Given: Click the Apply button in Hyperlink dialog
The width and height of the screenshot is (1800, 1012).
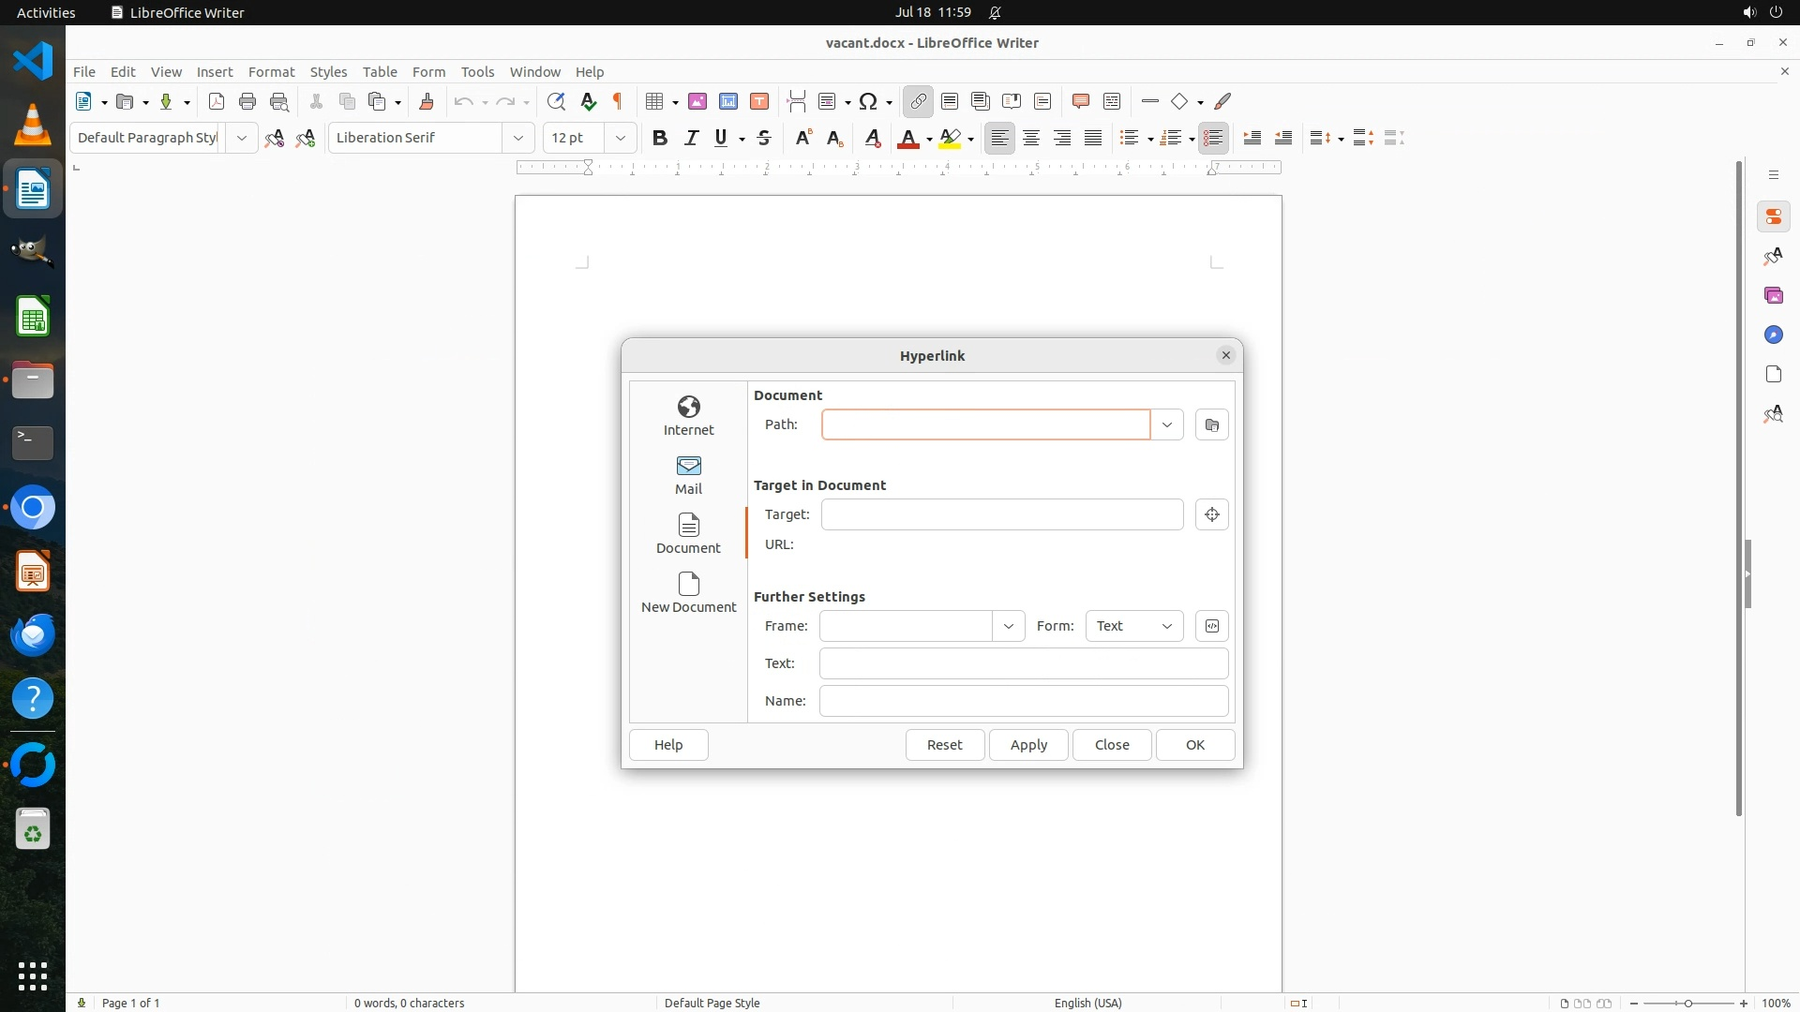Looking at the screenshot, I should pyautogui.click(x=1027, y=745).
